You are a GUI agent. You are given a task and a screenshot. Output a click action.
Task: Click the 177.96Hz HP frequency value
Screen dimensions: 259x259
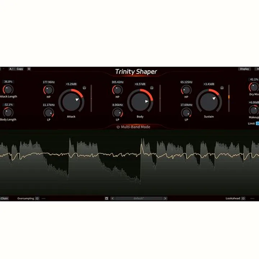[x=49, y=82]
